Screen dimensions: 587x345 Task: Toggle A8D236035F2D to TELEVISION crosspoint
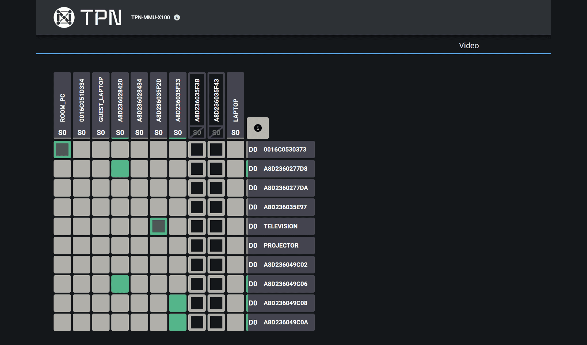click(x=158, y=226)
